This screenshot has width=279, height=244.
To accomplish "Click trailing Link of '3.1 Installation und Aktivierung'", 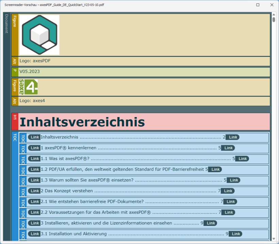I will (235, 234).
